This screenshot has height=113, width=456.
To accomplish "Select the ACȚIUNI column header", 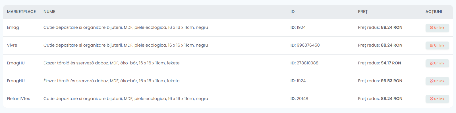I will tap(434, 12).
